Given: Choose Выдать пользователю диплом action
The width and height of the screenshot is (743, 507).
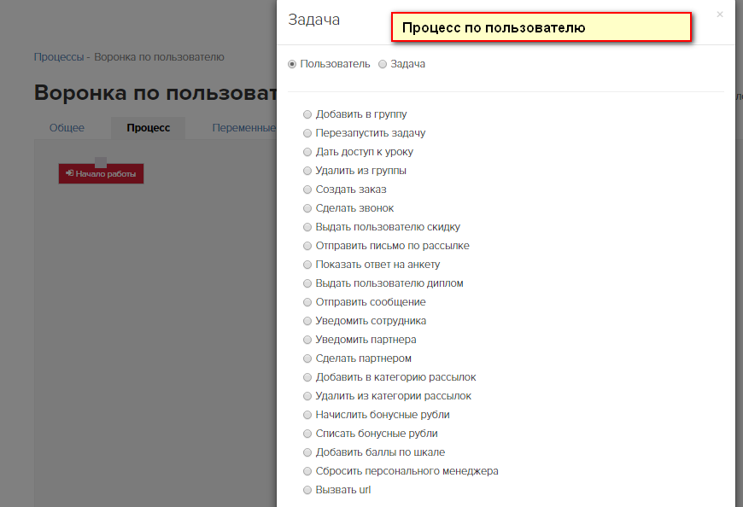Looking at the screenshot, I should click(x=307, y=283).
